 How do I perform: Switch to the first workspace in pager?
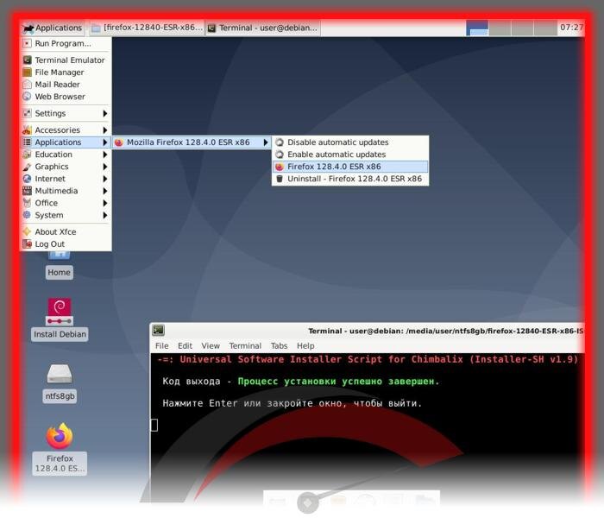click(477, 28)
